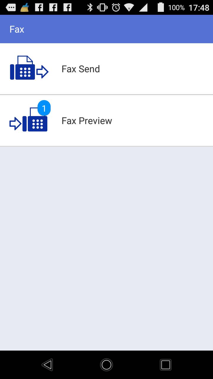Tap the Wi-Fi signal status icon
Viewport: 213px width, 379px height.
pos(129,7)
